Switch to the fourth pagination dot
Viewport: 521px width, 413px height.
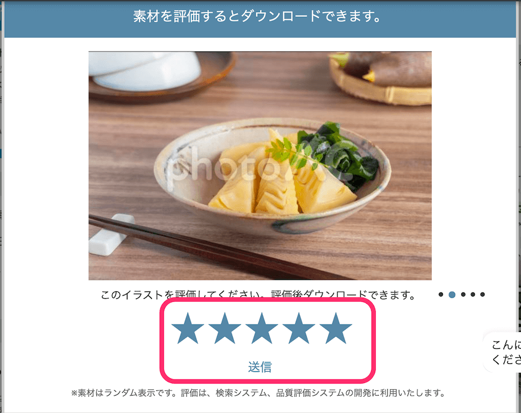(x=473, y=294)
